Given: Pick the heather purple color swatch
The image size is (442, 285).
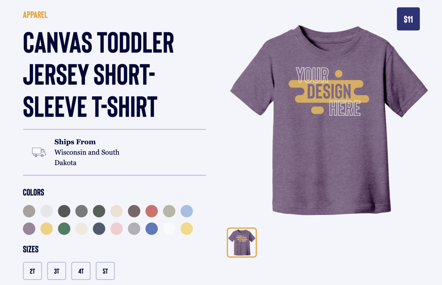Looking at the screenshot, I should click(x=29, y=229).
